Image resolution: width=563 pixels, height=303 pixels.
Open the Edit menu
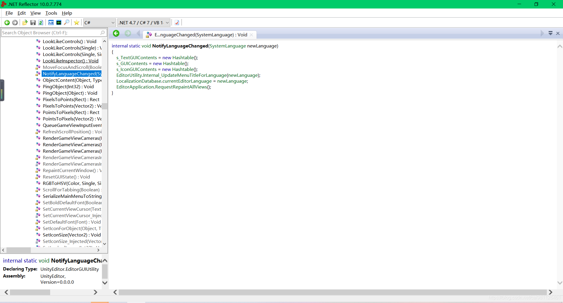coord(21,13)
